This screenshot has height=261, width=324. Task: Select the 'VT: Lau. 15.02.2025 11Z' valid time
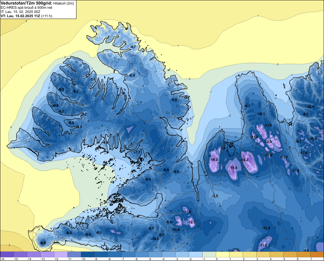[x=20, y=16]
